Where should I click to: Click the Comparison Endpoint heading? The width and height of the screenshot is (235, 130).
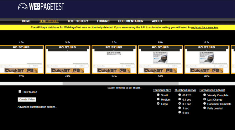tap(212, 90)
